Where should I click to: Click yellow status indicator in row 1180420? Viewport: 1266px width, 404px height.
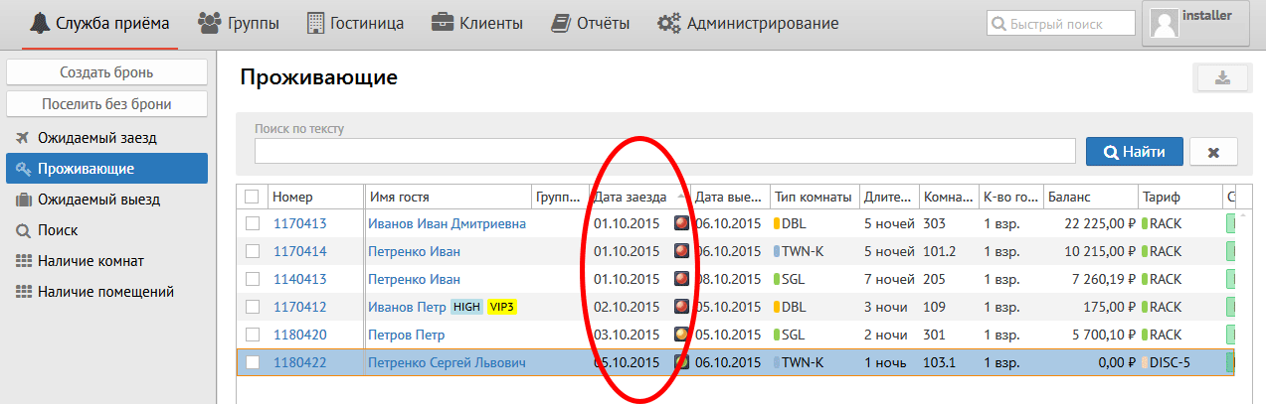682,335
